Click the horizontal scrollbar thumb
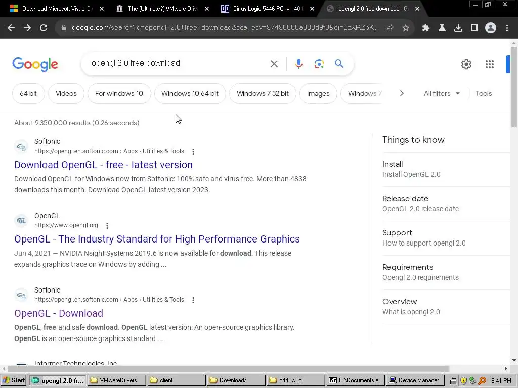The height and width of the screenshot is (388, 518). (229, 368)
